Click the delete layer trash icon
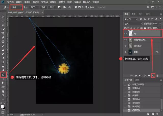Viewport: 163px width, 116px height. pos(157,76)
